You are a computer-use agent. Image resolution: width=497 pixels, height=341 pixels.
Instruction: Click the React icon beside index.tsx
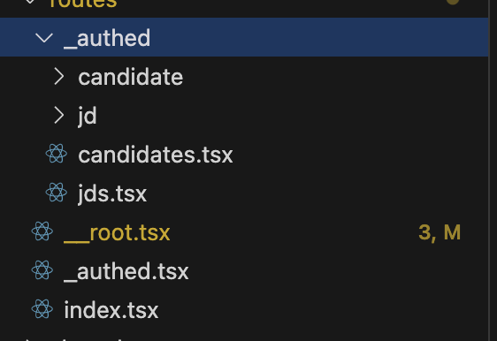[x=42, y=309]
